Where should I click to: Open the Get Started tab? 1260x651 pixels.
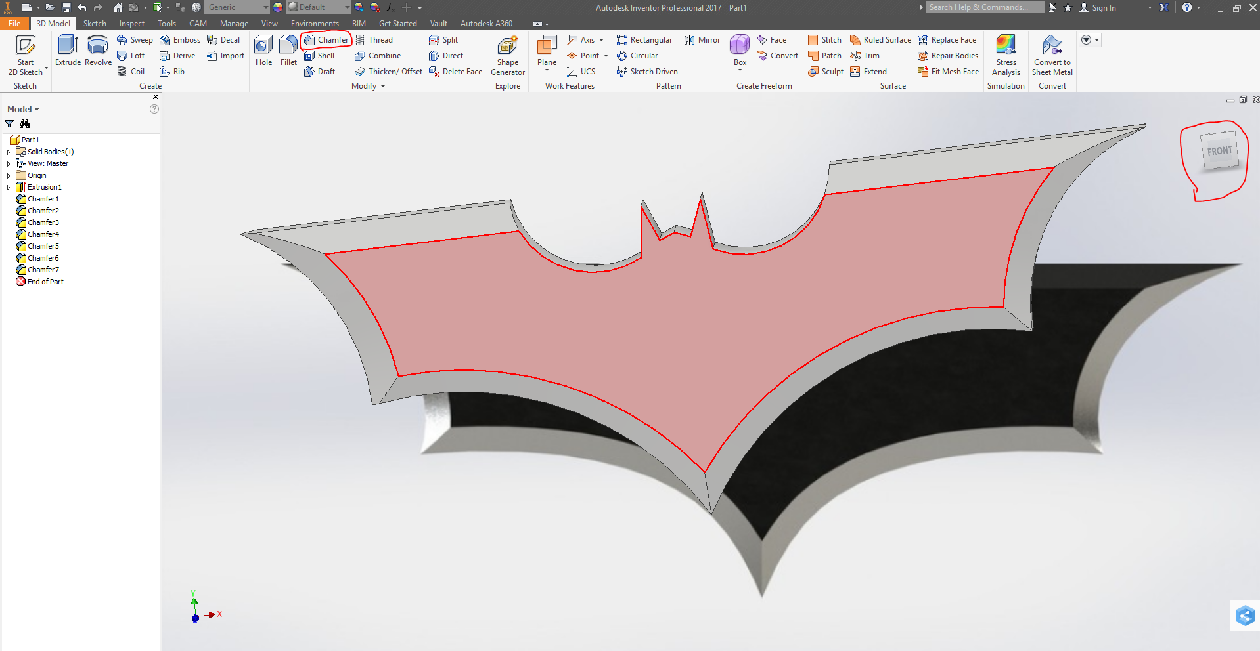tap(397, 24)
